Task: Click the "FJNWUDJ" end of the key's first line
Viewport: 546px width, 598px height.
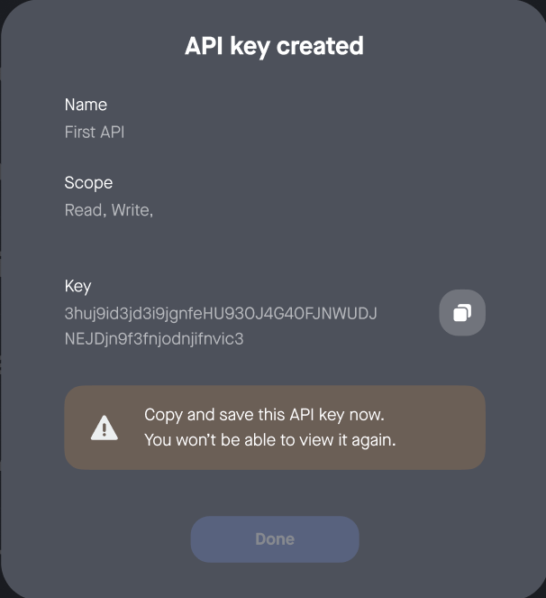Action: tap(345, 314)
